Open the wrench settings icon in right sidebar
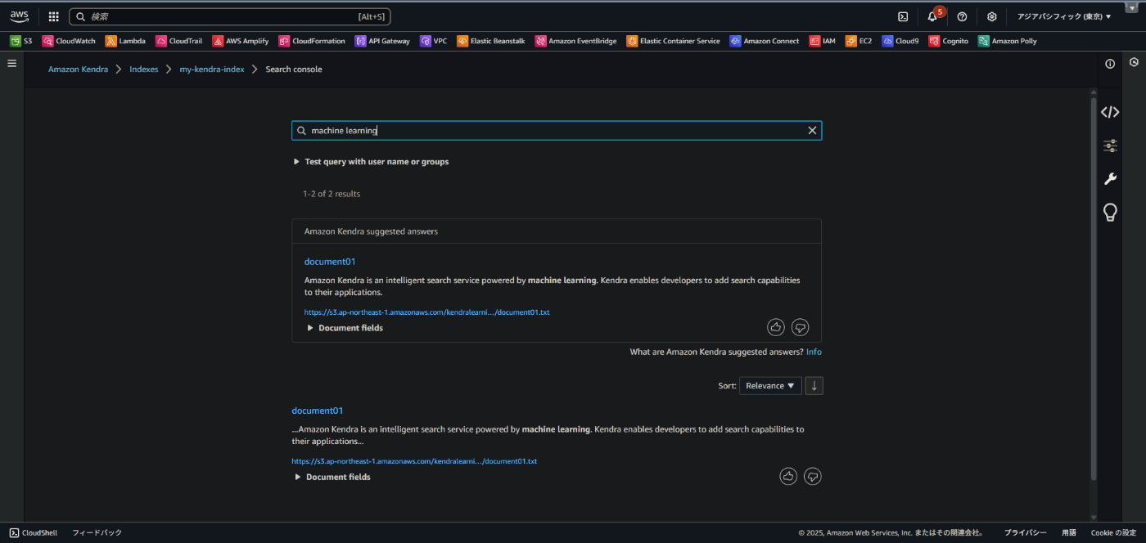Screen dimensions: 1146x543 [x=1110, y=179]
